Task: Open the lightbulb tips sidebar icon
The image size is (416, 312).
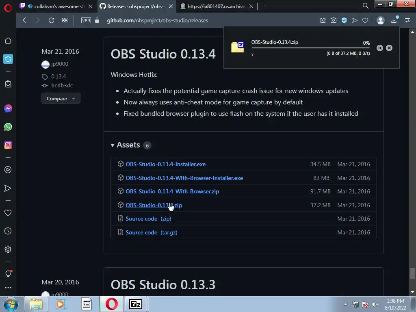Action: pos(8,273)
